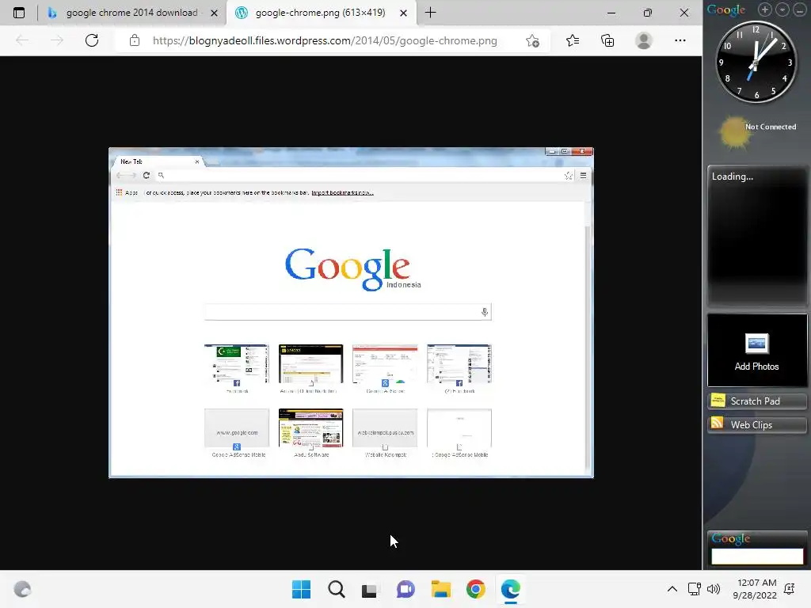Show hidden tray icons chevron
The height and width of the screenshot is (608, 811).
(x=672, y=589)
